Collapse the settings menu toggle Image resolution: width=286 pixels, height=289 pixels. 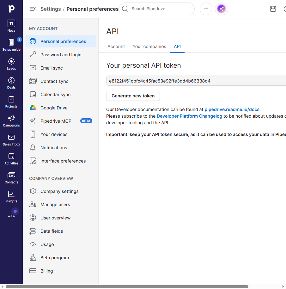(x=33, y=9)
